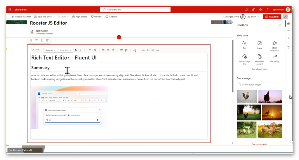Open page Preview
The height and width of the screenshot is (160, 299).
point(96,17)
